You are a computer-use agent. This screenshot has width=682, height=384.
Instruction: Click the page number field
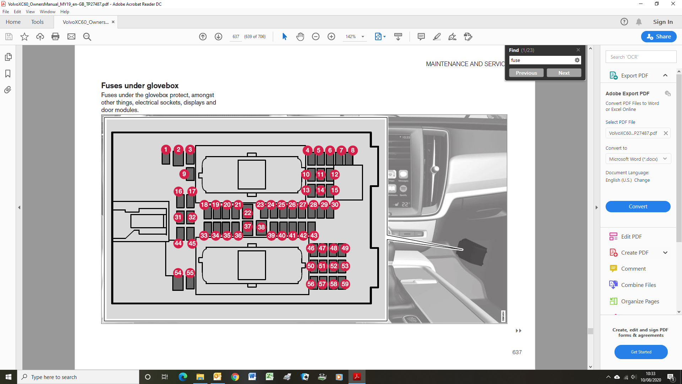click(x=236, y=37)
